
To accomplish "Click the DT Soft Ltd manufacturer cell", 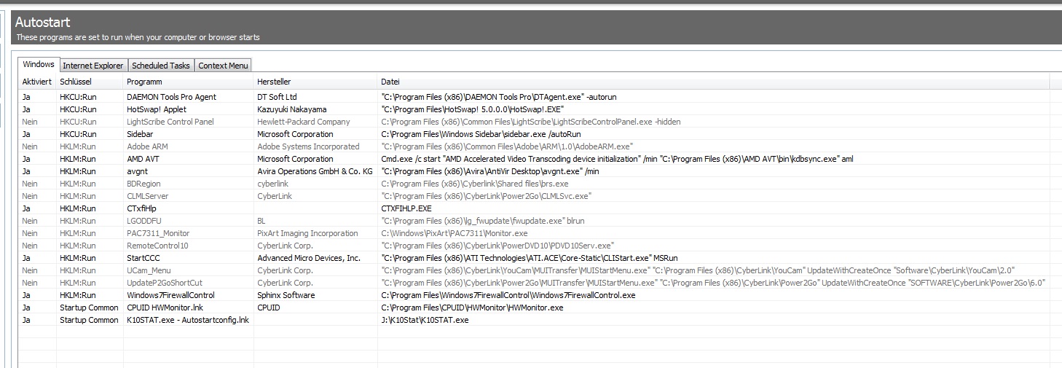I will (277, 97).
